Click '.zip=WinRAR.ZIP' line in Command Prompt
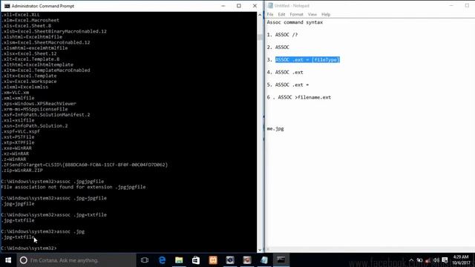Viewport: 475px width, 267px height. tap(22, 171)
